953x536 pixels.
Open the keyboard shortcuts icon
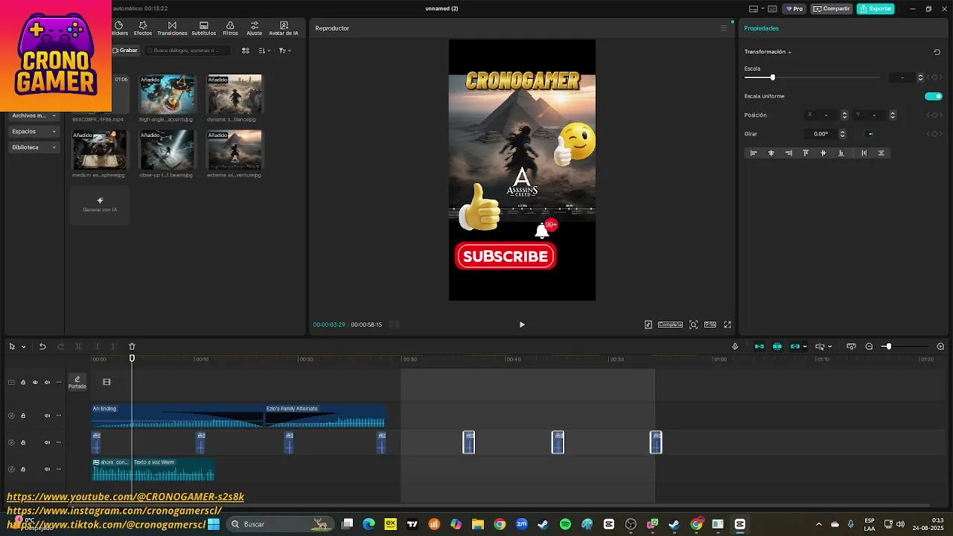pos(773,9)
